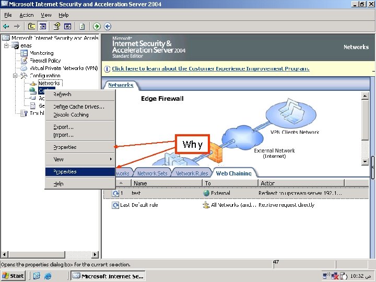Image resolution: width=376 pixels, height=282 pixels.
Task: Click diagram scrollbar up arrow
Action: 365,96
